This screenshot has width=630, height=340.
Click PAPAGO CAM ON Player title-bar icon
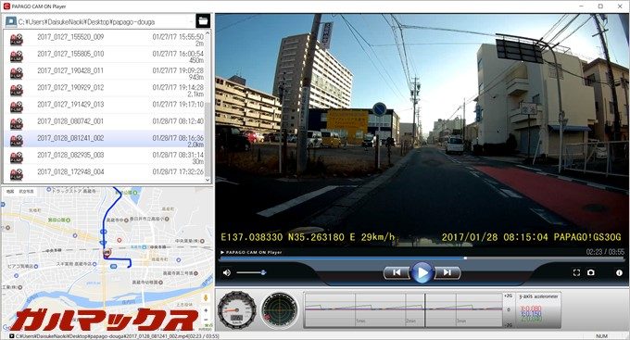[6, 6]
